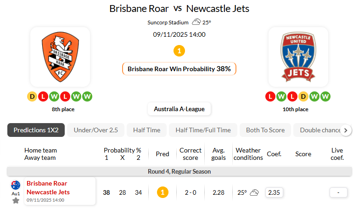Screen dimensions: 353x209
Task: Select the Predictions 1X2 tab
Action: point(36,130)
